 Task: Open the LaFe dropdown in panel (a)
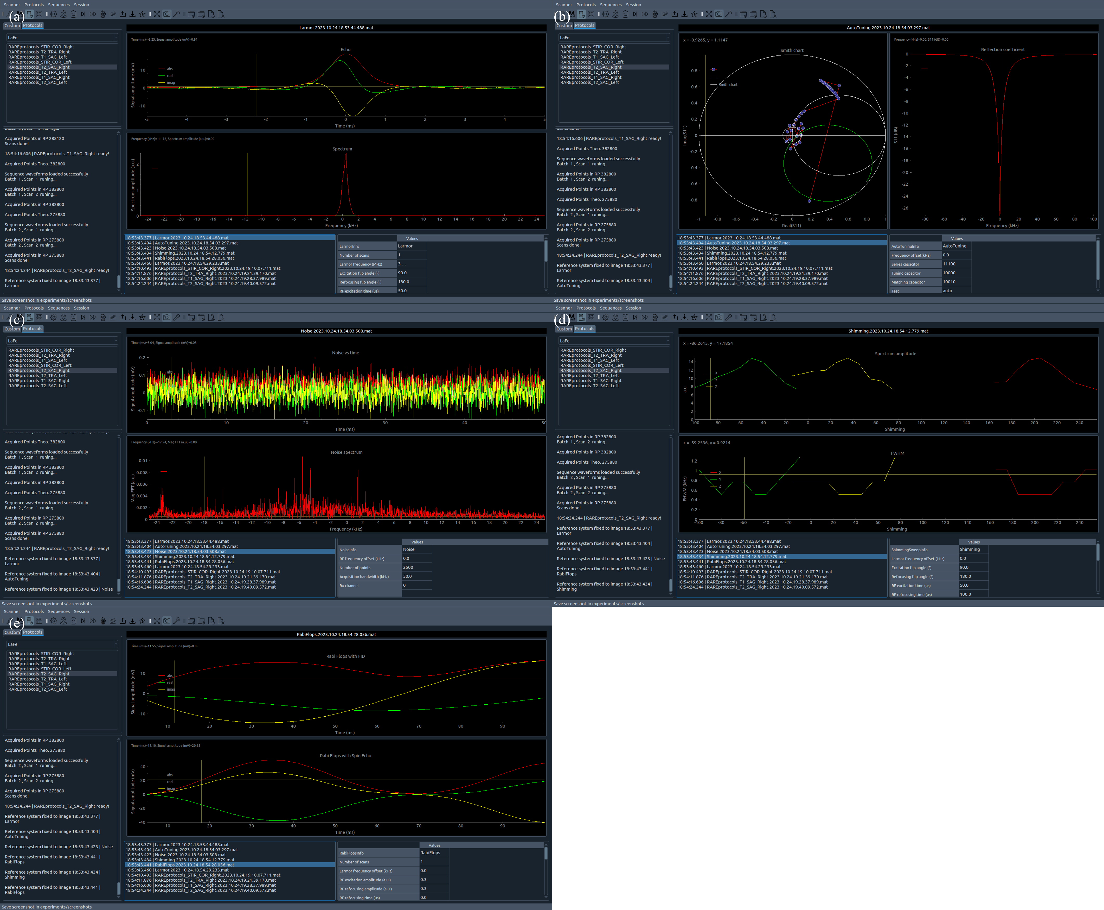(x=62, y=38)
